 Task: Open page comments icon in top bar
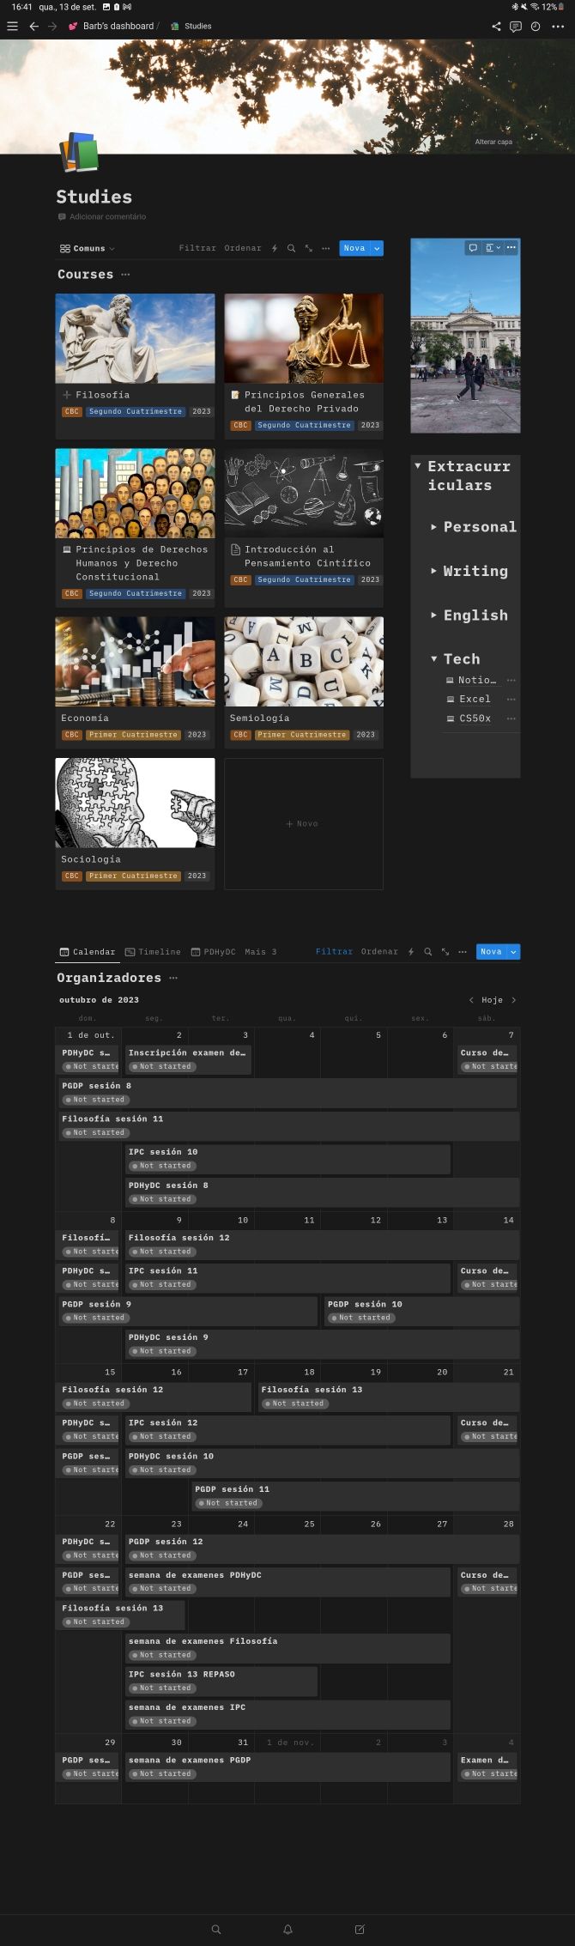pyautogui.click(x=516, y=27)
